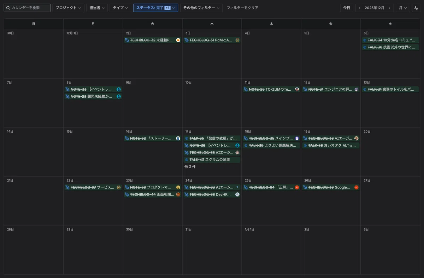Click assignee avatar on TECHBLOG-32

[x=178, y=40]
